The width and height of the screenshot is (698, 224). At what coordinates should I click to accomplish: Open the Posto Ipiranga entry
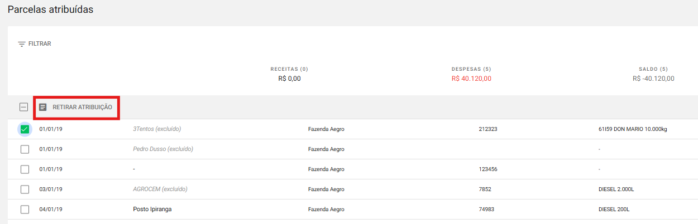point(152,210)
